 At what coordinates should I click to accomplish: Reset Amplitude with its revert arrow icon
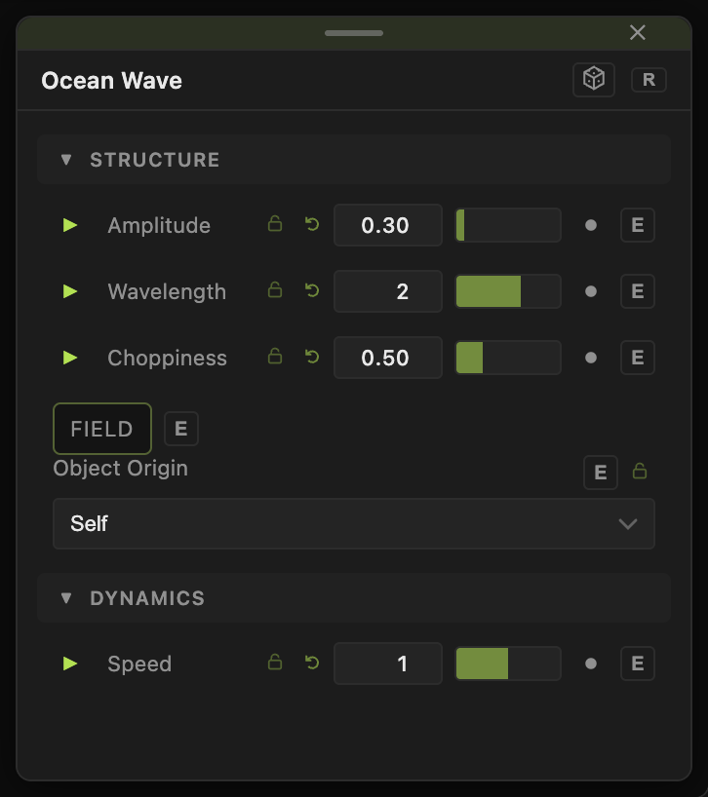tap(312, 224)
